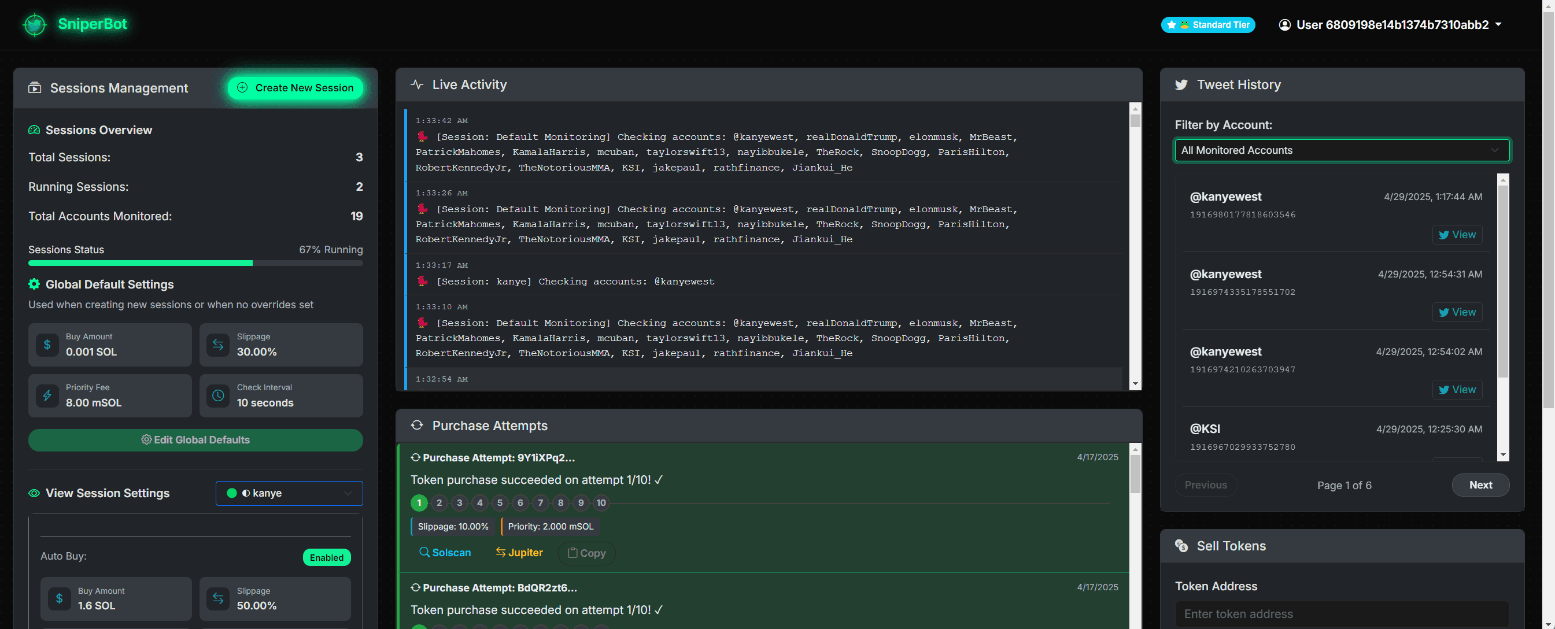
Task: View the @kanyewest tweet from 1:17:44 AM
Action: 1457,235
